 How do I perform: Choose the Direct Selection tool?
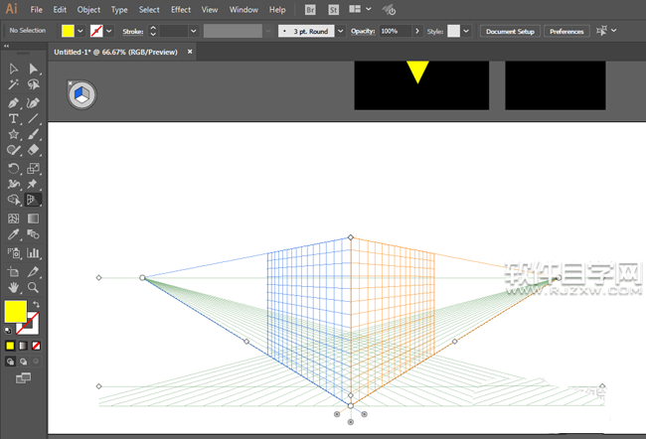coord(33,69)
